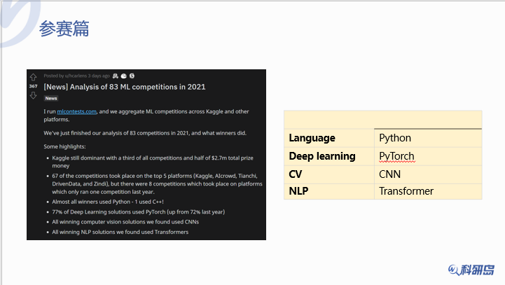Open the mlcontests.com link
The image size is (505, 285).
[76, 111]
